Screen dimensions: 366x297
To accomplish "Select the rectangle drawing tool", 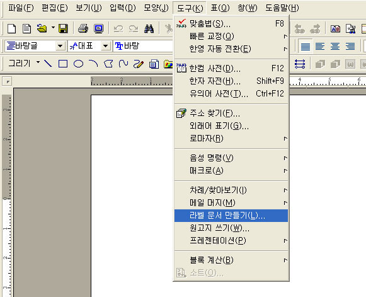I will [63, 64].
